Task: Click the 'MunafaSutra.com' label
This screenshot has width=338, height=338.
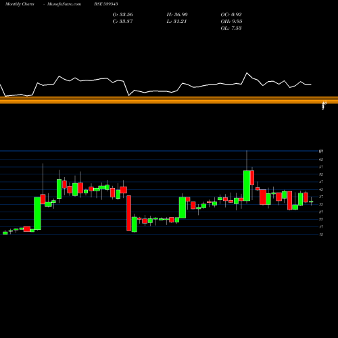Action: click(64, 4)
